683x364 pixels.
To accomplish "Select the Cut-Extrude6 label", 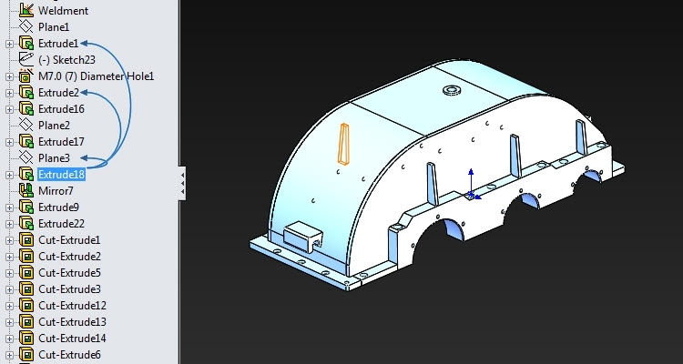I will click(70, 355).
